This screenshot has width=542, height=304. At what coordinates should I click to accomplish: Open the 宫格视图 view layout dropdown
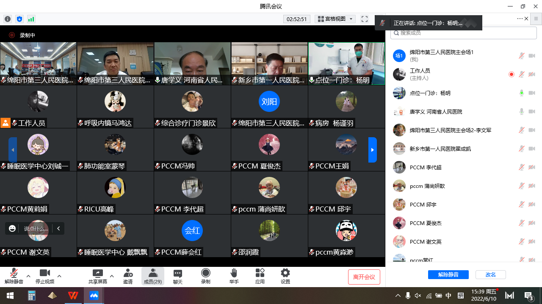click(x=335, y=19)
